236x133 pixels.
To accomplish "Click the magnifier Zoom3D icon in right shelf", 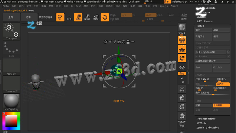I will 182,107.
